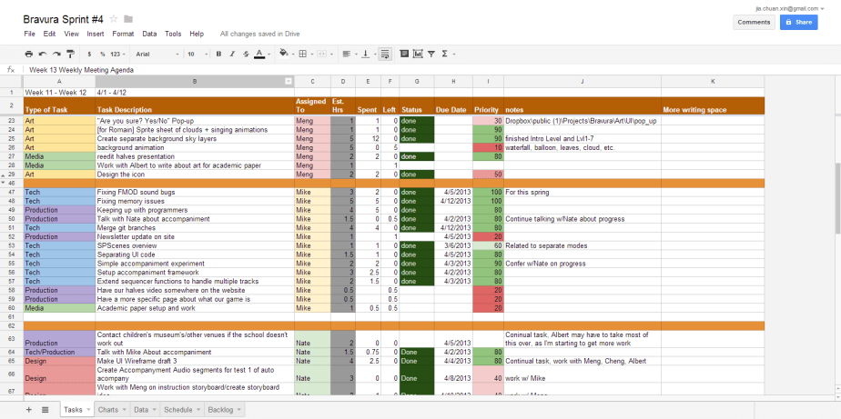
Task: Select the Paint format tool
Action: point(70,54)
